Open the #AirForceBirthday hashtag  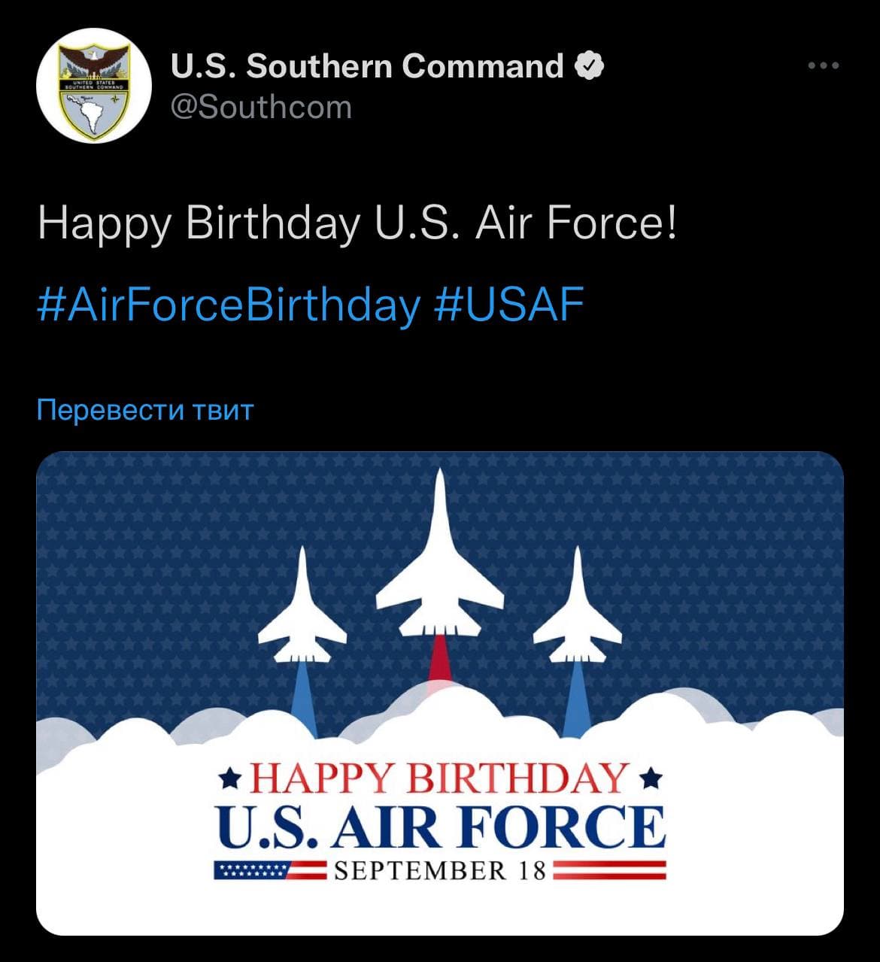pos(229,305)
